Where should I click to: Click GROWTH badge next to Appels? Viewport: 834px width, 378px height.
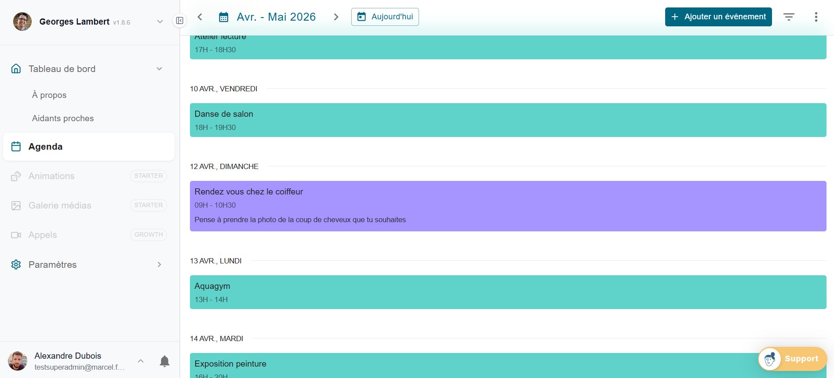[149, 234]
